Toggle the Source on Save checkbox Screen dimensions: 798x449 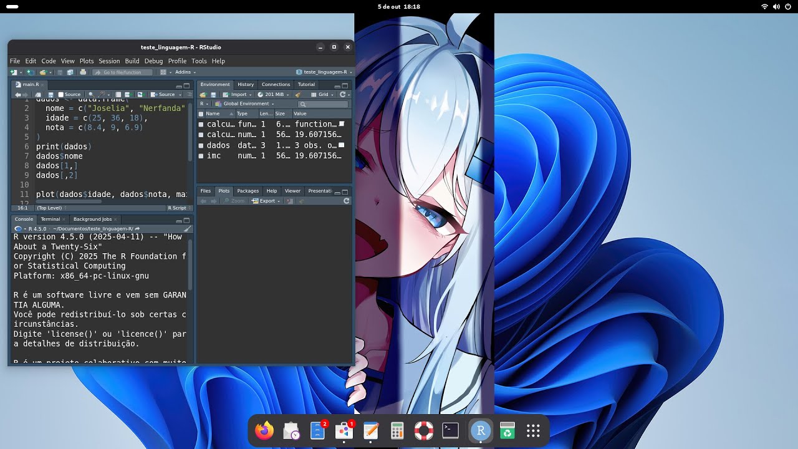click(60, 95)
